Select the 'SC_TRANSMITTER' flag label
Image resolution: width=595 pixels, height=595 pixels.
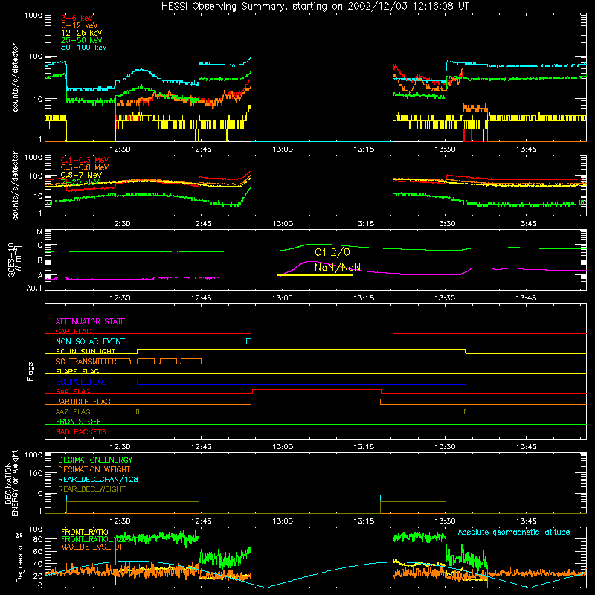tap(86, 361)
